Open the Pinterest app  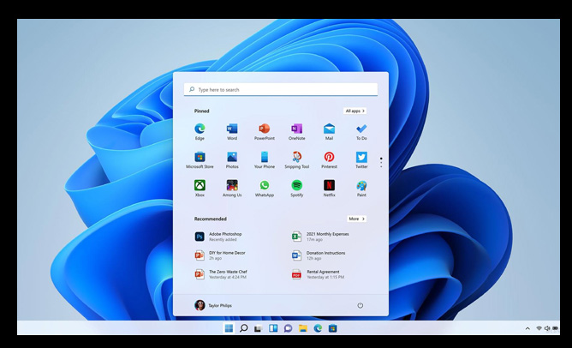[x=329, y=160]
